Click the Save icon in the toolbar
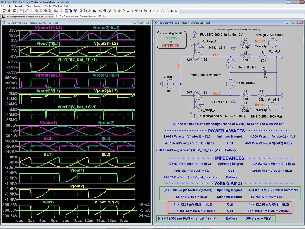The width and height of the screenshot is (305, 229). tap(15, 11)
